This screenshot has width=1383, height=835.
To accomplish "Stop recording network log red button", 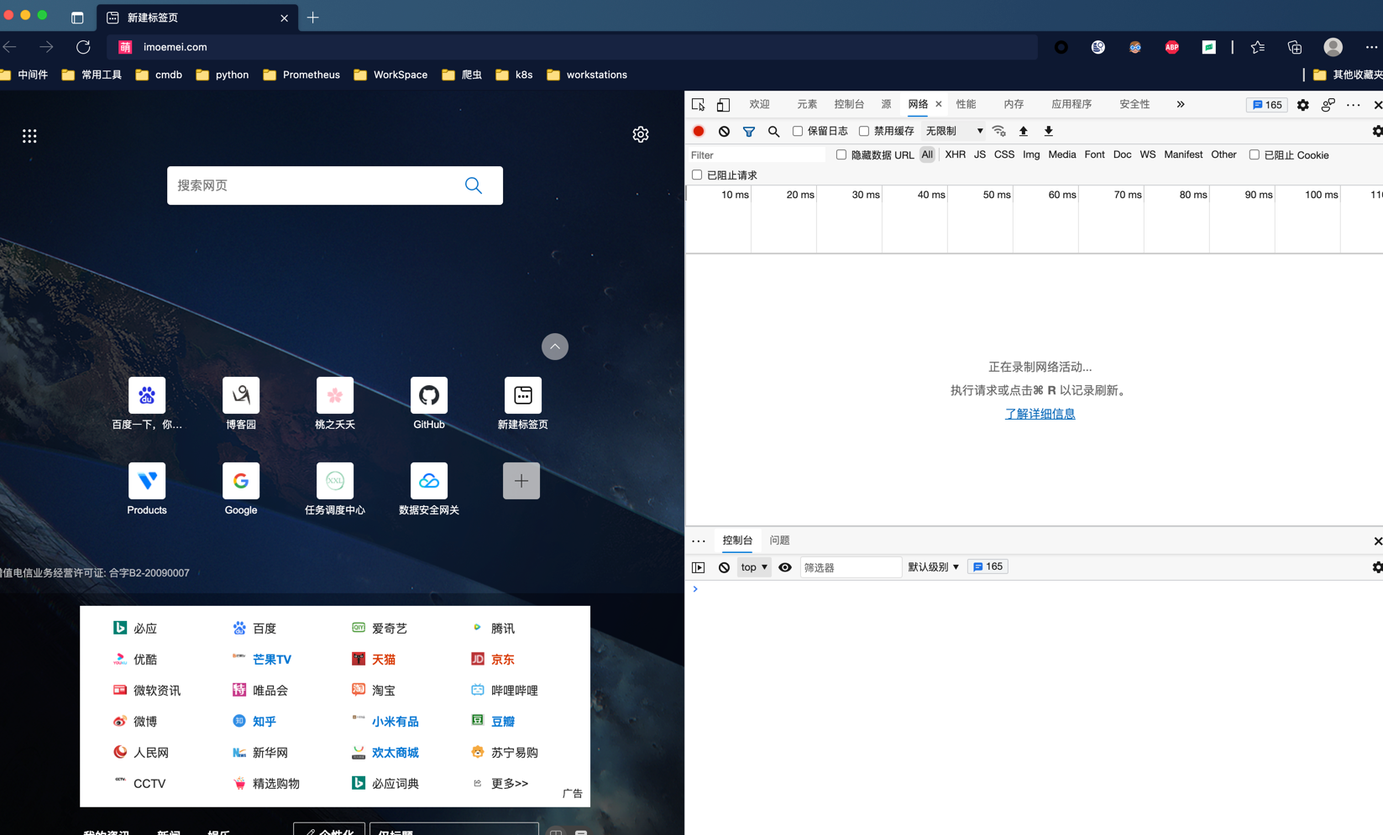I will 699,132.
